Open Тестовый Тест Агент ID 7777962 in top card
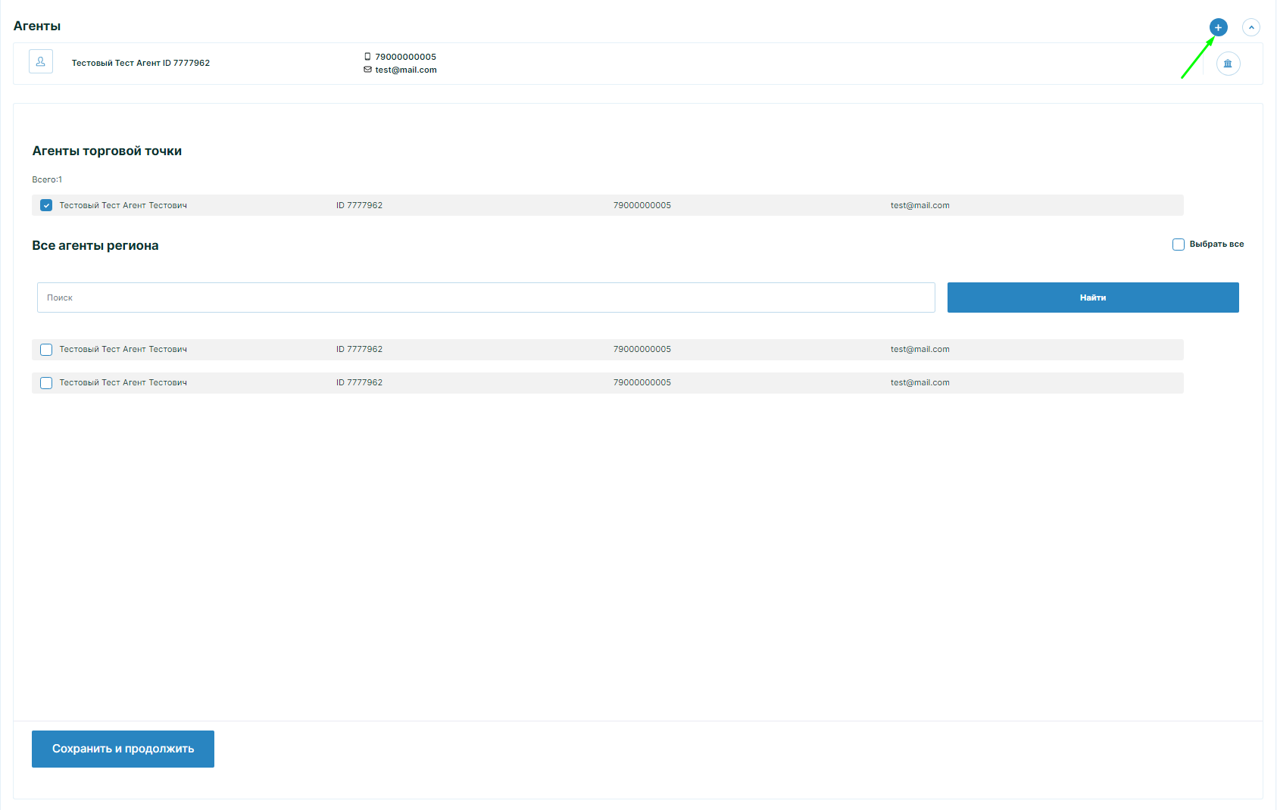The image size is (1277, 810). (141, 63)
